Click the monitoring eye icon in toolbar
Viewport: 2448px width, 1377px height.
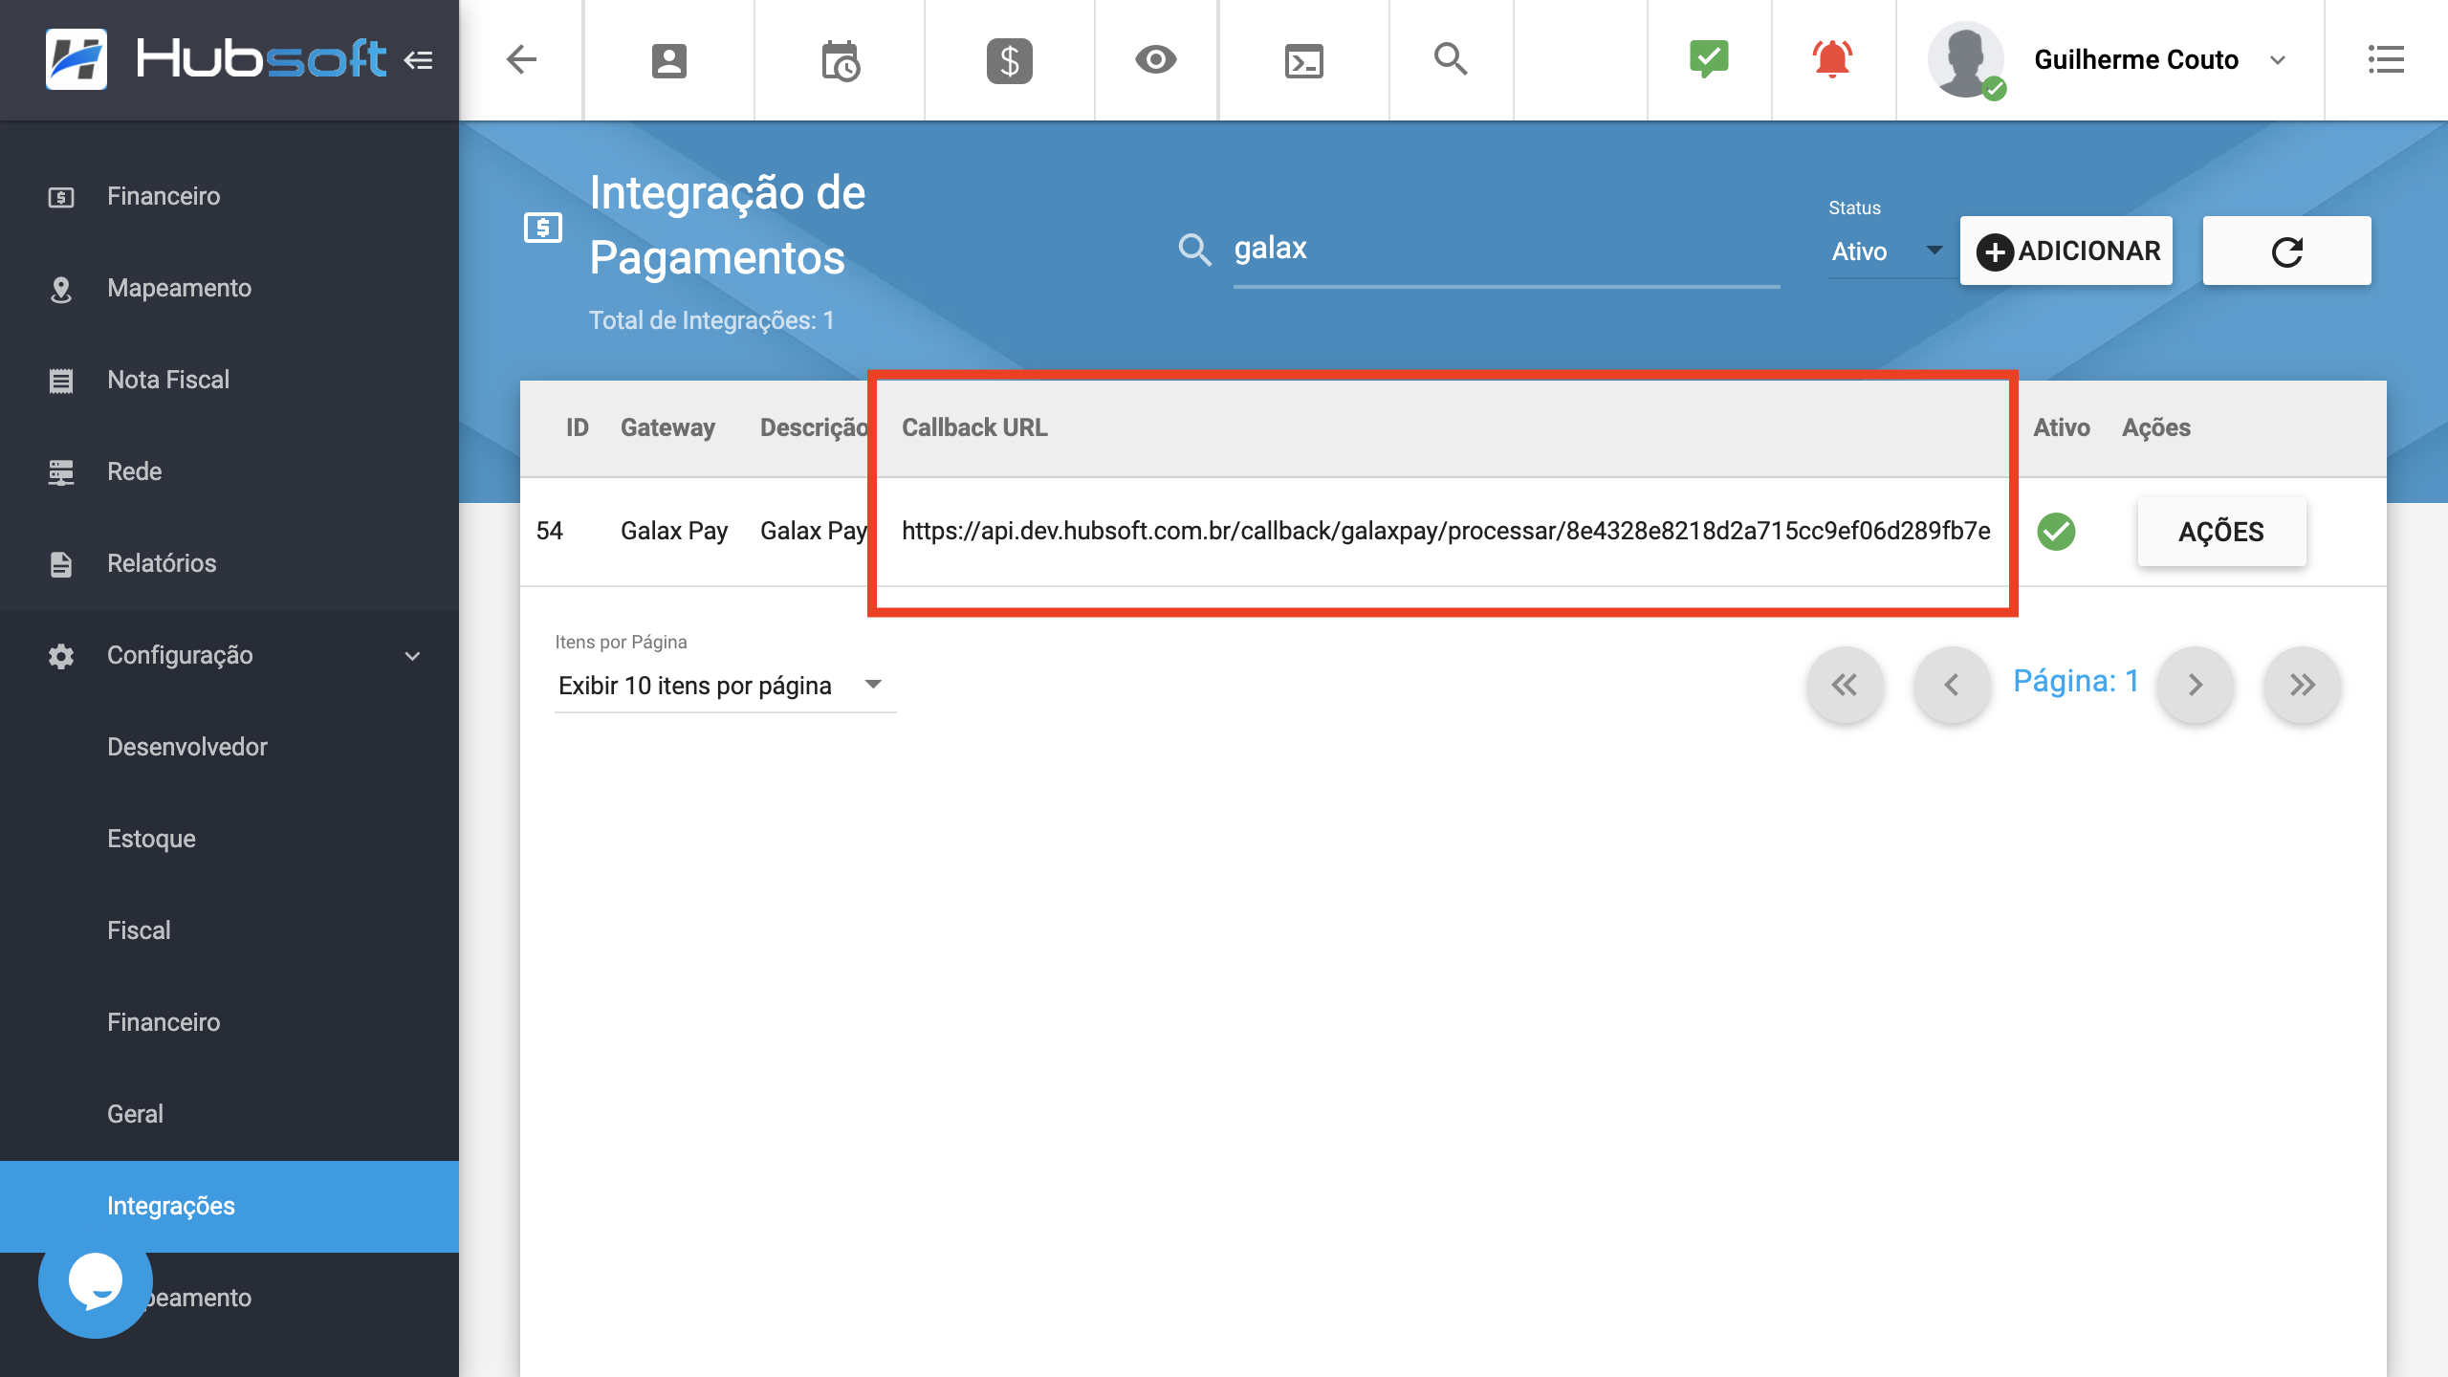(x=1156, y=60)
